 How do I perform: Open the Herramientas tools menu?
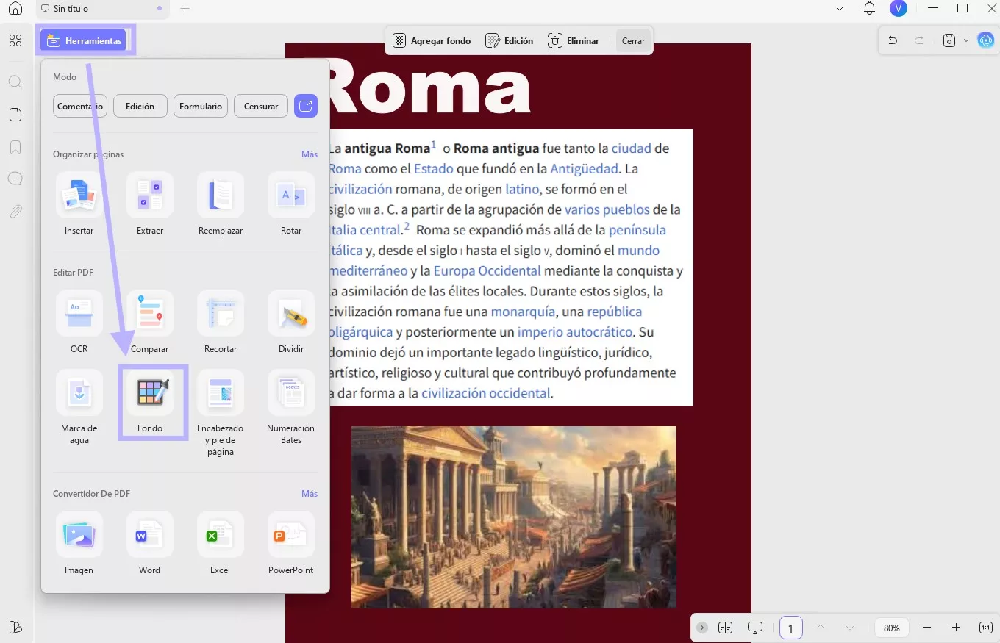(x=83, y=40)
